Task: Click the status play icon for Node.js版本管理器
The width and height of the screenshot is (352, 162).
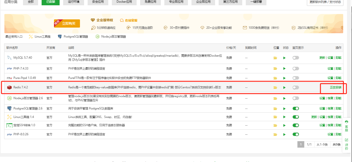Action: [x=284, y=98]
